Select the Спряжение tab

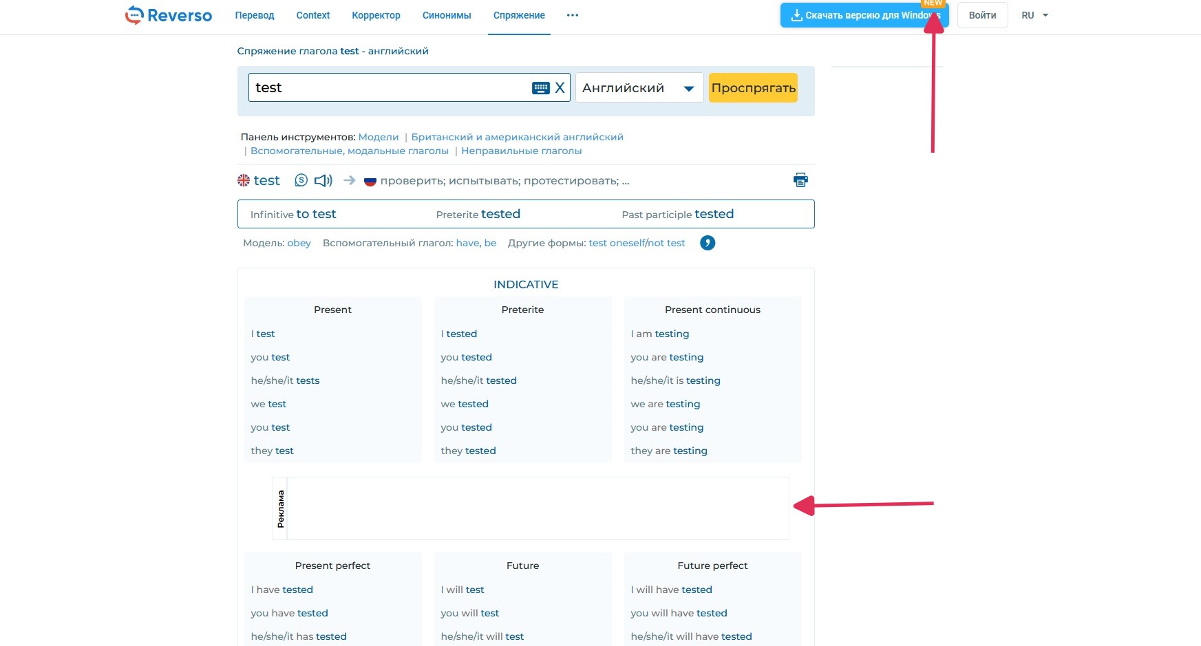pyautogui.click(x=519, y=15)
